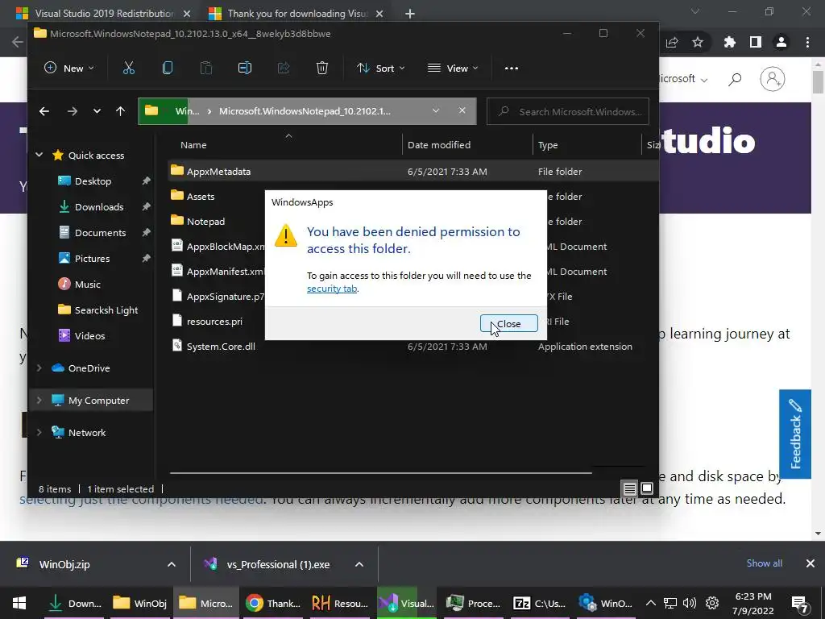This screenshot has height=619, width=825.
Task: Click the Cut scissors icon in Explorer toolbar
Action: pyautogui.click(x=129, y=68)
